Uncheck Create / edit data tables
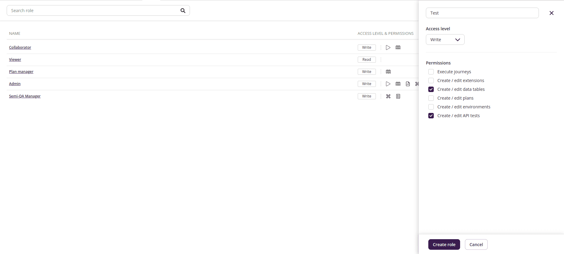This screenshot has height=254, width=564. click(431, 89)
